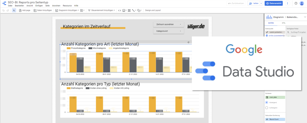The height and width of the screenshot is (123, 307).
Task: Click calendar icon on crawl_date chip
Action: (x=267, y=97)
